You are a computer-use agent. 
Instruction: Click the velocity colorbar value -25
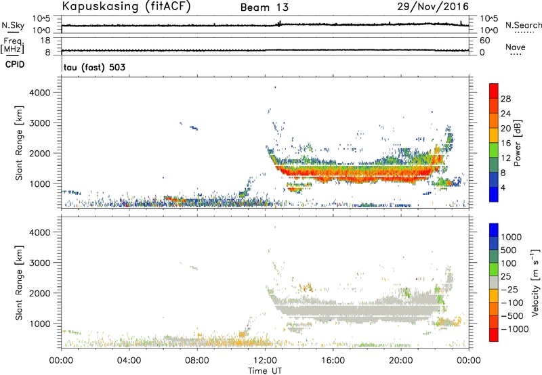tap(509, 289)
